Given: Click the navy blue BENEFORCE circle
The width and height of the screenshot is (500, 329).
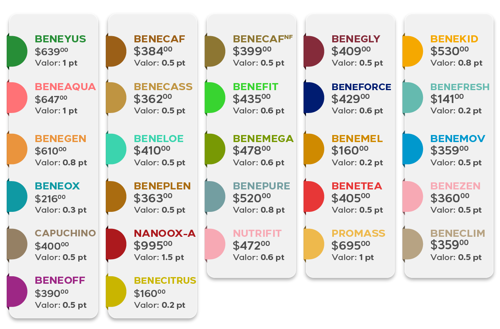Looking at the screenshot, I should point(314,98).
